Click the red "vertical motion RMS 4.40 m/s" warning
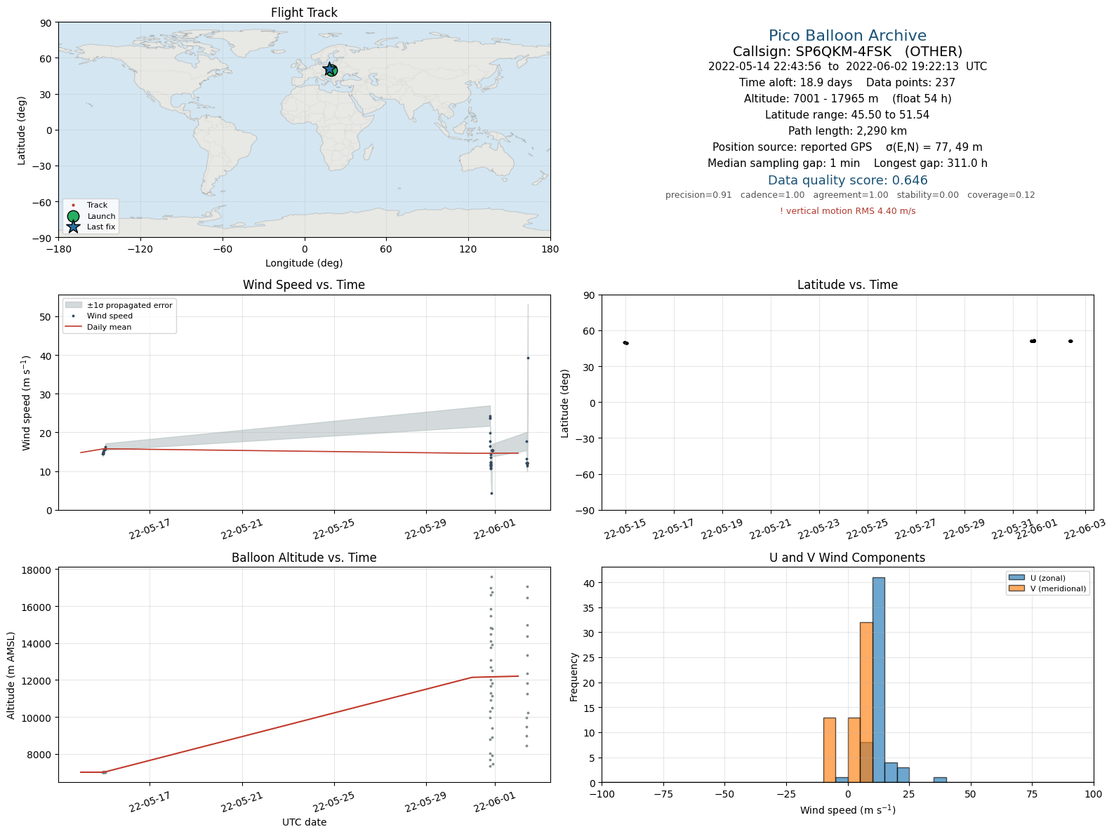This screenshot has height=834, width=1114. click(x=847, y=211)
